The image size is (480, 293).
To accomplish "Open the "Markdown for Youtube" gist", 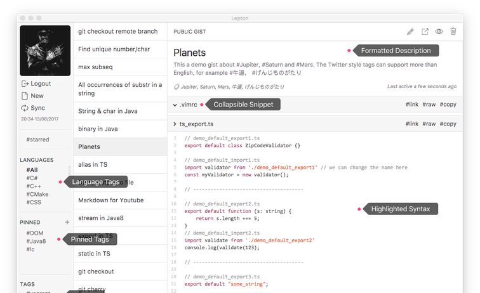I will click(x=111, y=200).
